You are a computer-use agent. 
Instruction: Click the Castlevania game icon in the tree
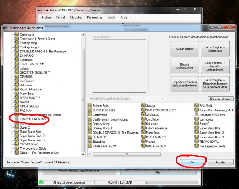tap(16, 34)
